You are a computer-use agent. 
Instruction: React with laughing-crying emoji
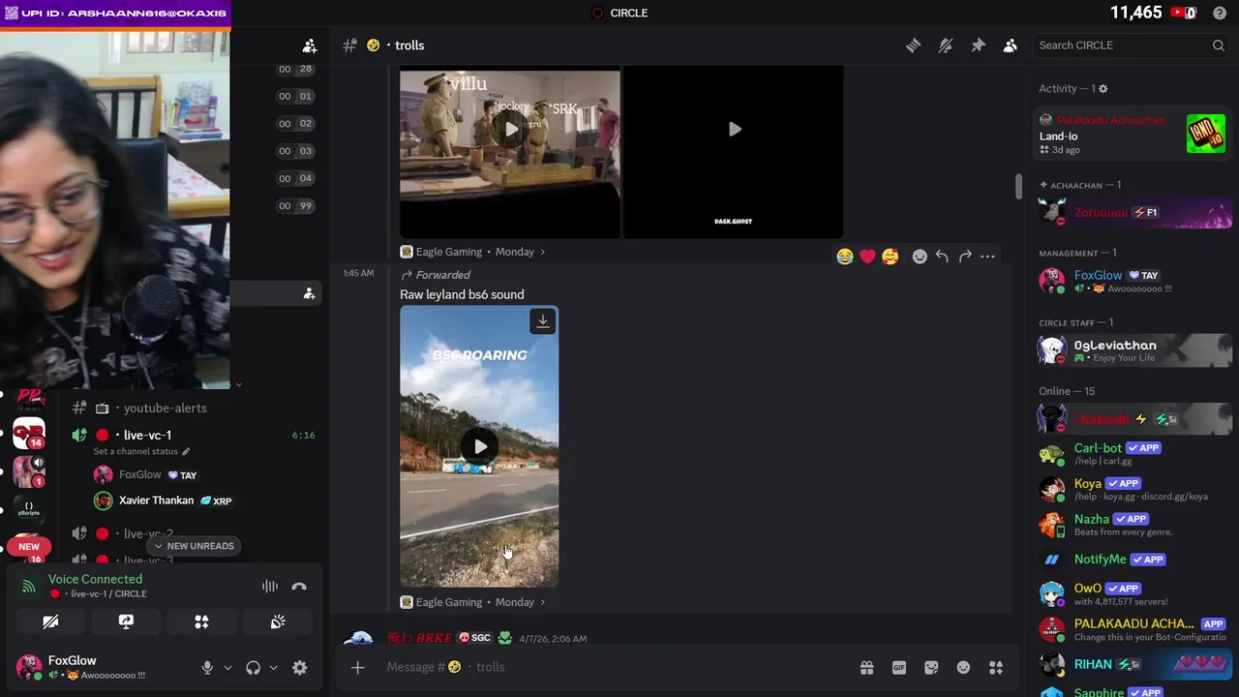pos(845,257)
